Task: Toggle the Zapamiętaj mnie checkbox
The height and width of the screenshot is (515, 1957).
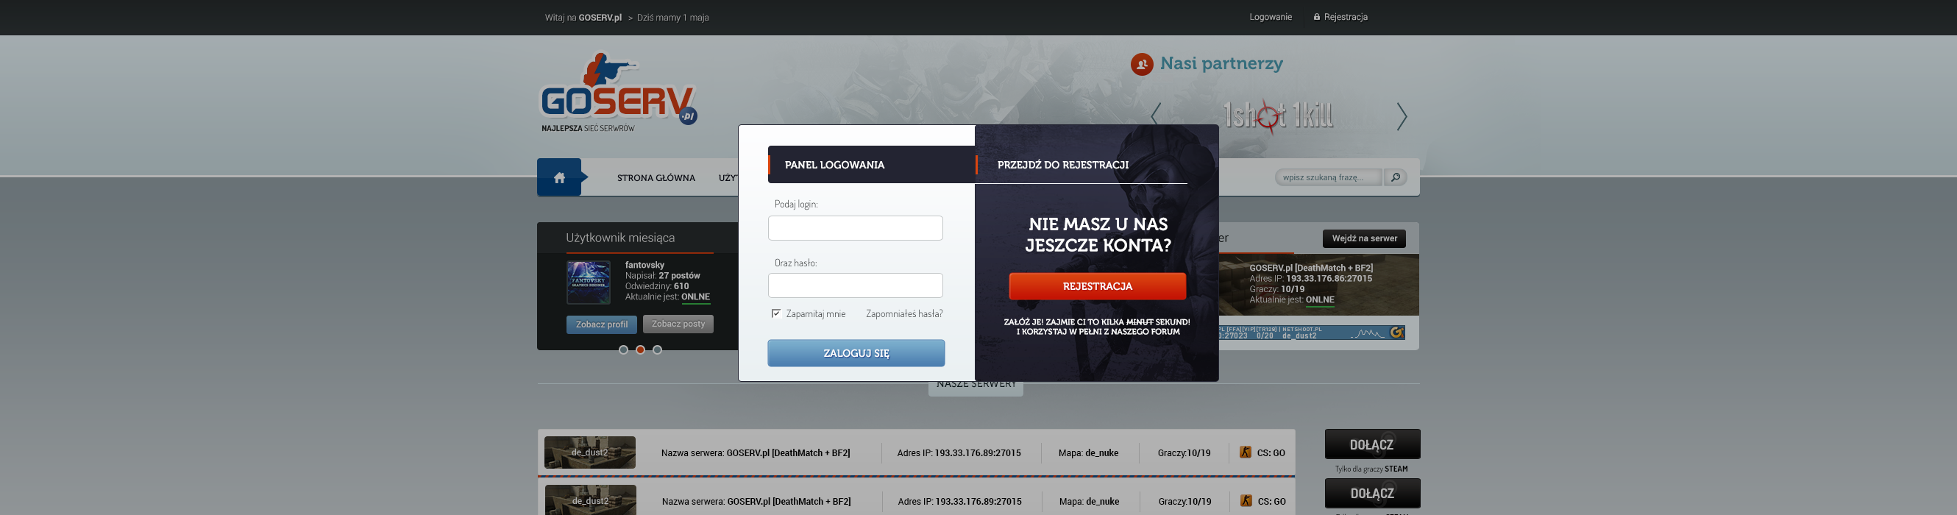Action: click(x=775, y=313)
